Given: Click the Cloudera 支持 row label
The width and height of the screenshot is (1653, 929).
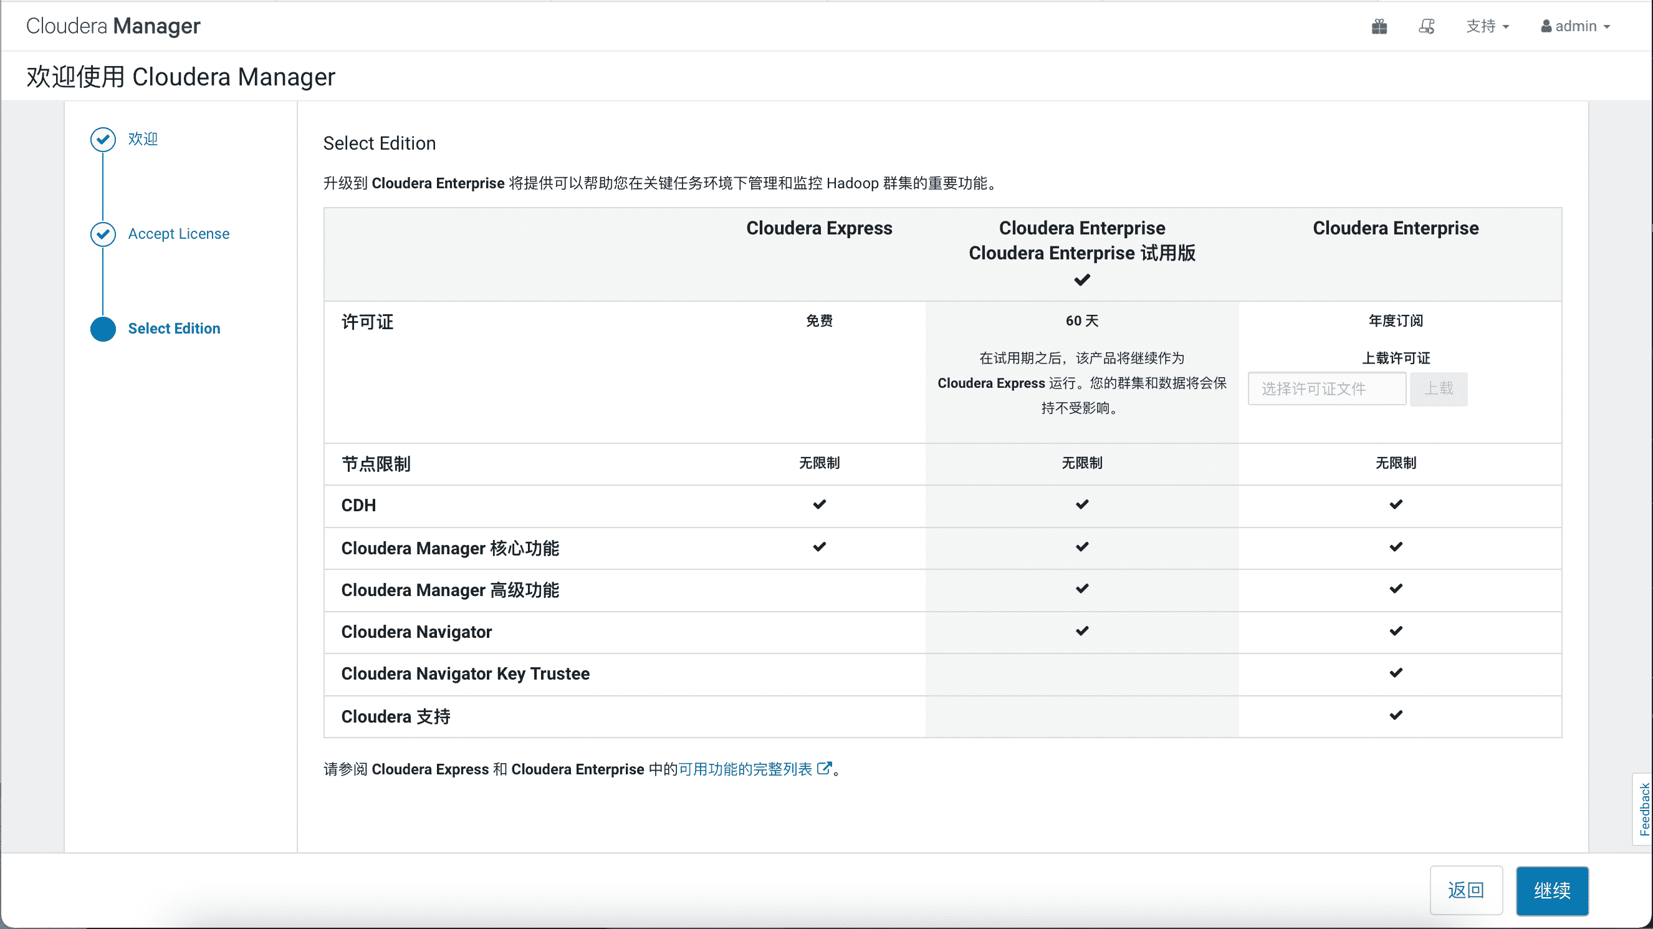Looking at the screenshot, I should pyautogui.click(x=395, y=716).
